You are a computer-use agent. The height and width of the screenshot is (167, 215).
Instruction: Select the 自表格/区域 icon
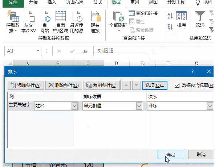click(60, 16)
